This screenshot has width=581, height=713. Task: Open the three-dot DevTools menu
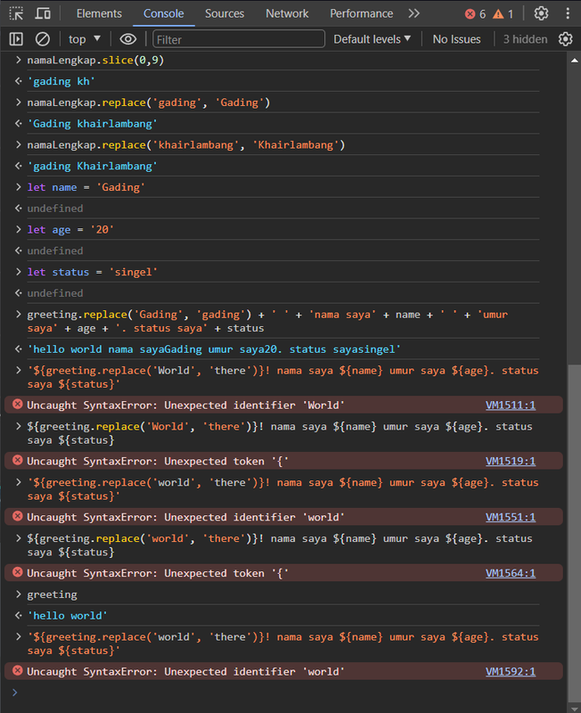point(568,13)
